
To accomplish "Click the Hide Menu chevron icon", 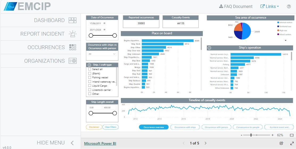I will tap(72, 143).
